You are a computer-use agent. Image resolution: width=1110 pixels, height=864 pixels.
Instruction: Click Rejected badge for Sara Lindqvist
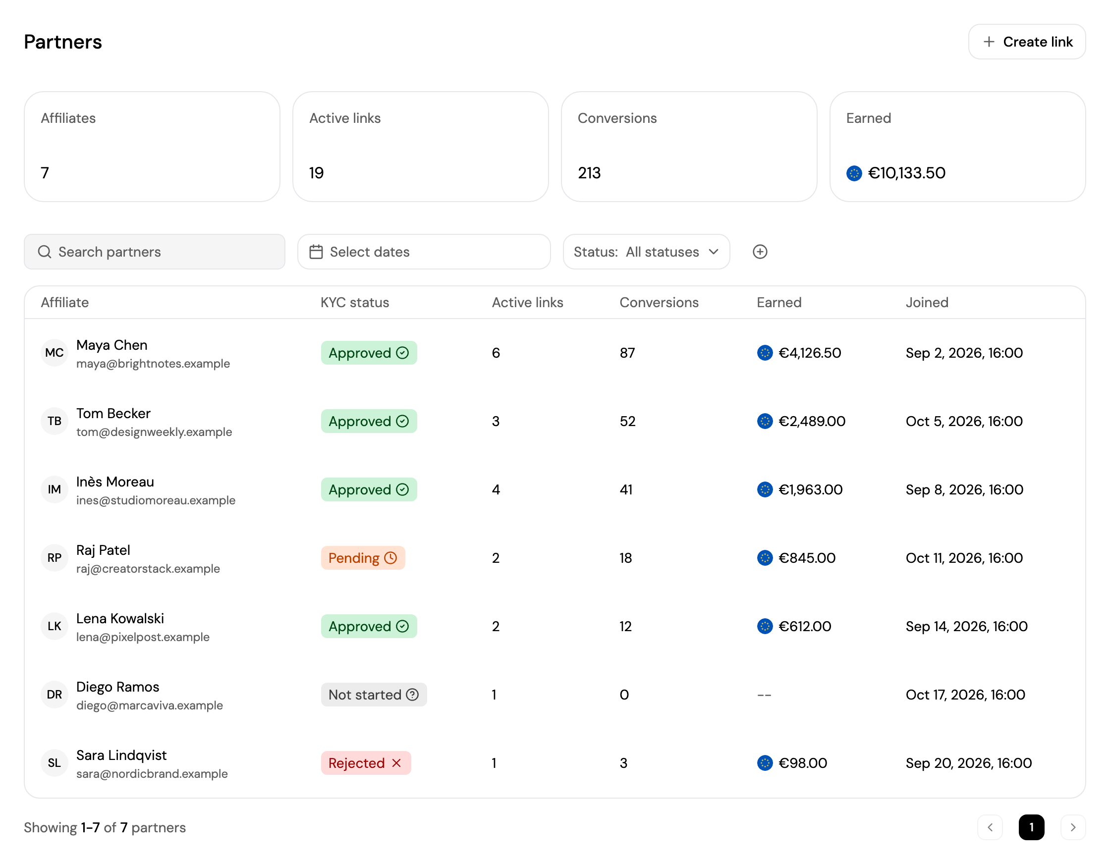[x=365, y=763]
